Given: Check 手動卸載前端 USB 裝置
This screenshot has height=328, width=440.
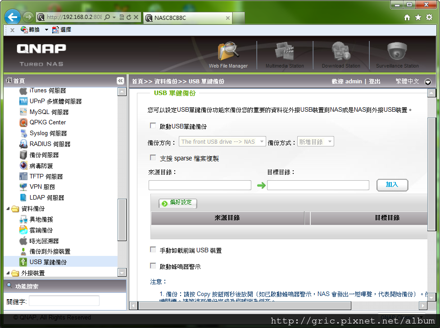Looking at the screenshot, I should [x=153, y=250].
